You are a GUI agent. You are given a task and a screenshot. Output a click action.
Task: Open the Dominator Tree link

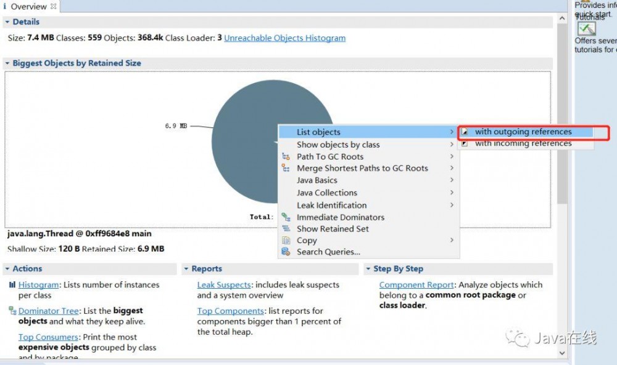(48, 311)
